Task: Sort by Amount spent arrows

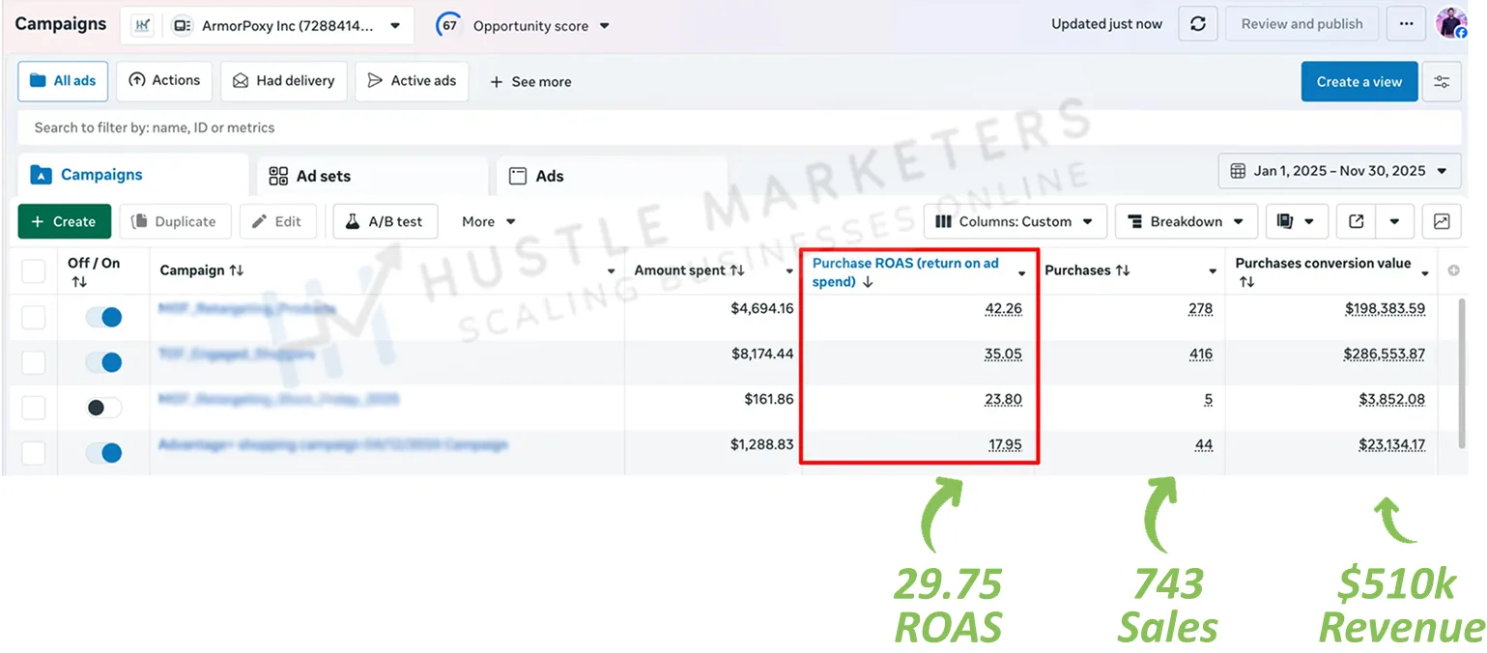Action: pos(737,271)
